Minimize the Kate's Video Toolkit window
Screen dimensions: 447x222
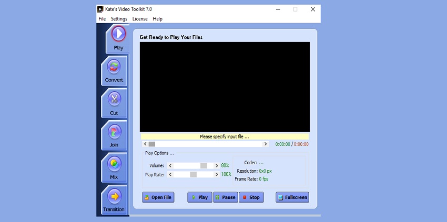[278, 9]
